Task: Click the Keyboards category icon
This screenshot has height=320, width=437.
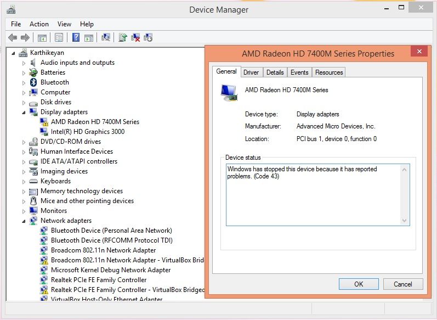Action: click(33, 181)
